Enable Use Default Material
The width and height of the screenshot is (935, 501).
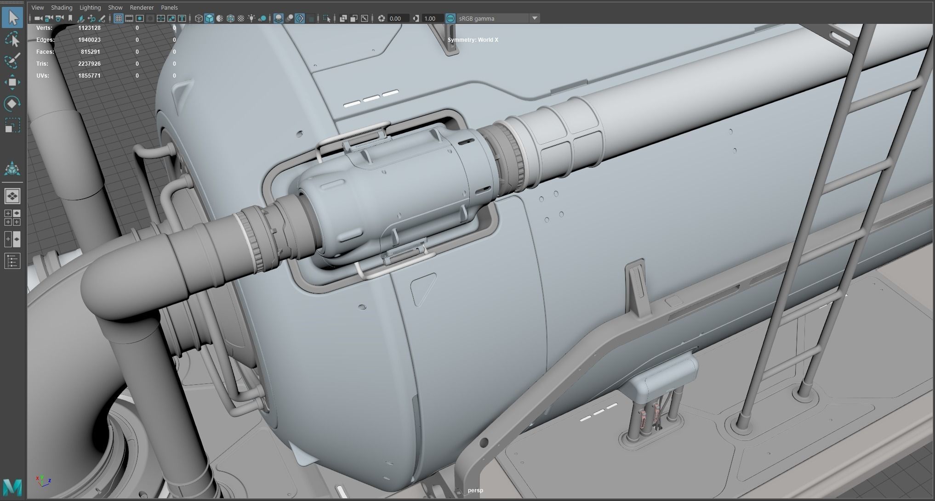click(220, 18)
